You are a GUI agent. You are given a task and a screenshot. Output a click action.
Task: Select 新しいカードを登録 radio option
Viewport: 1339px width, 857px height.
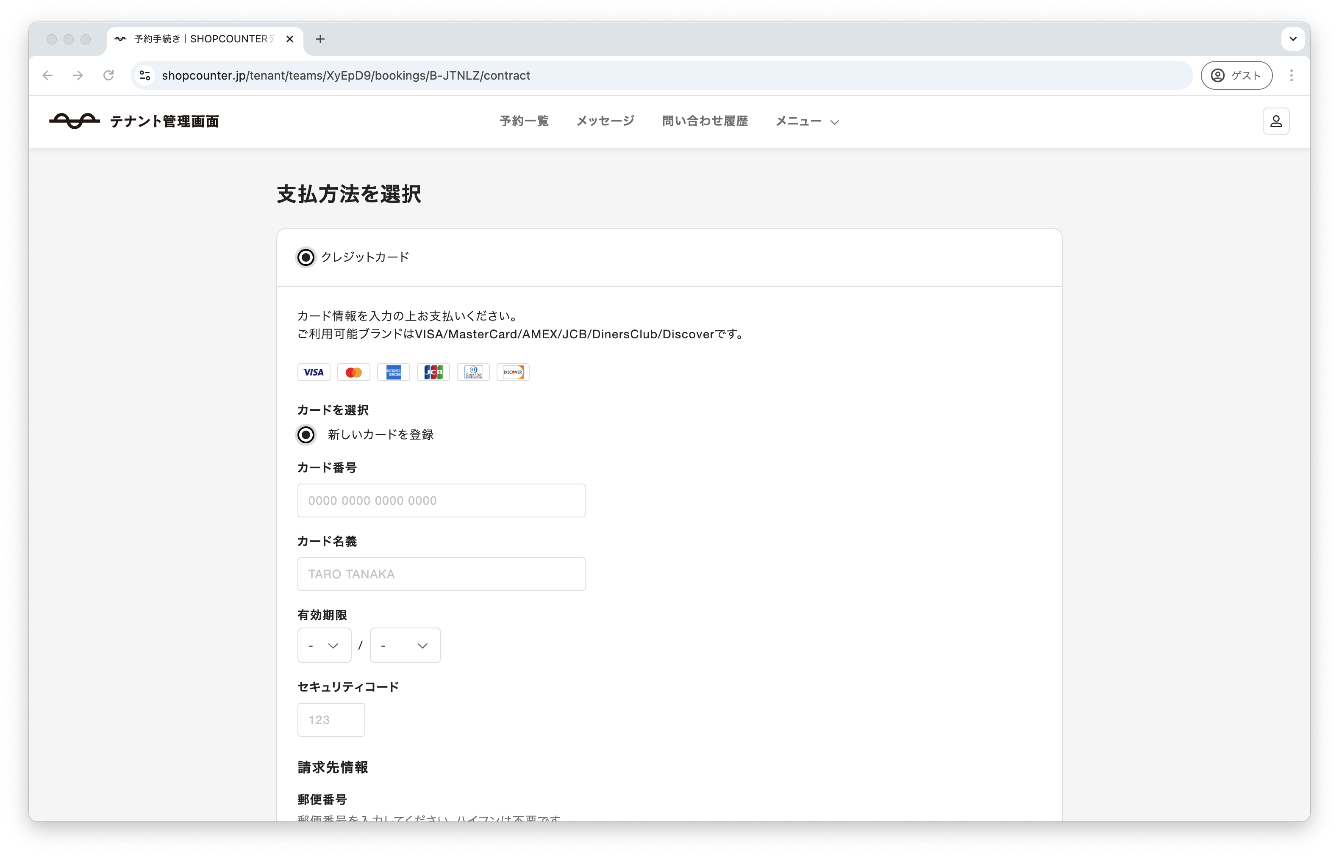pyautogui.click(x=306, y=434)
